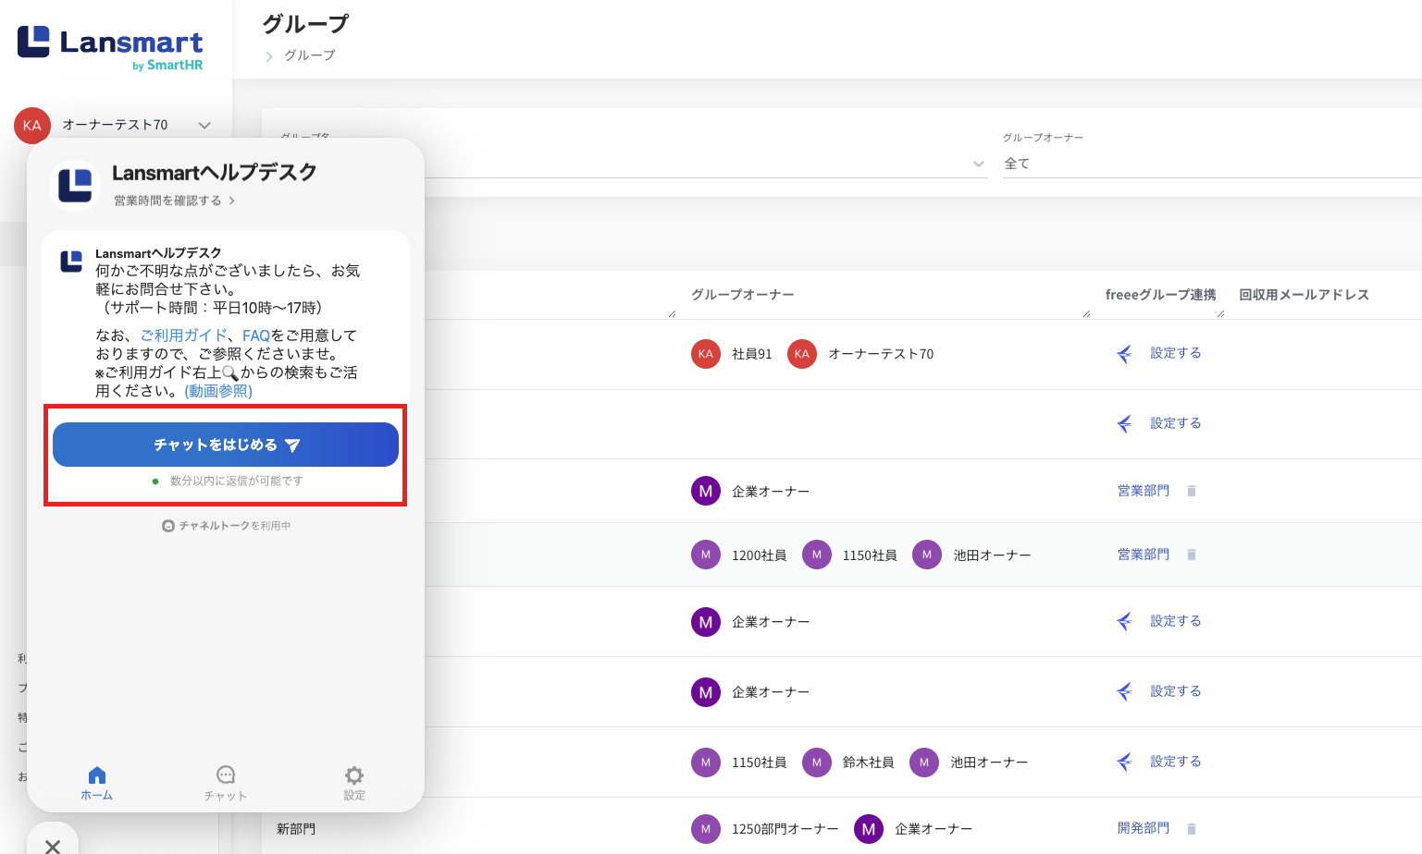Delete the 開発部門 freee link via trash icon

coord(1192,829)
